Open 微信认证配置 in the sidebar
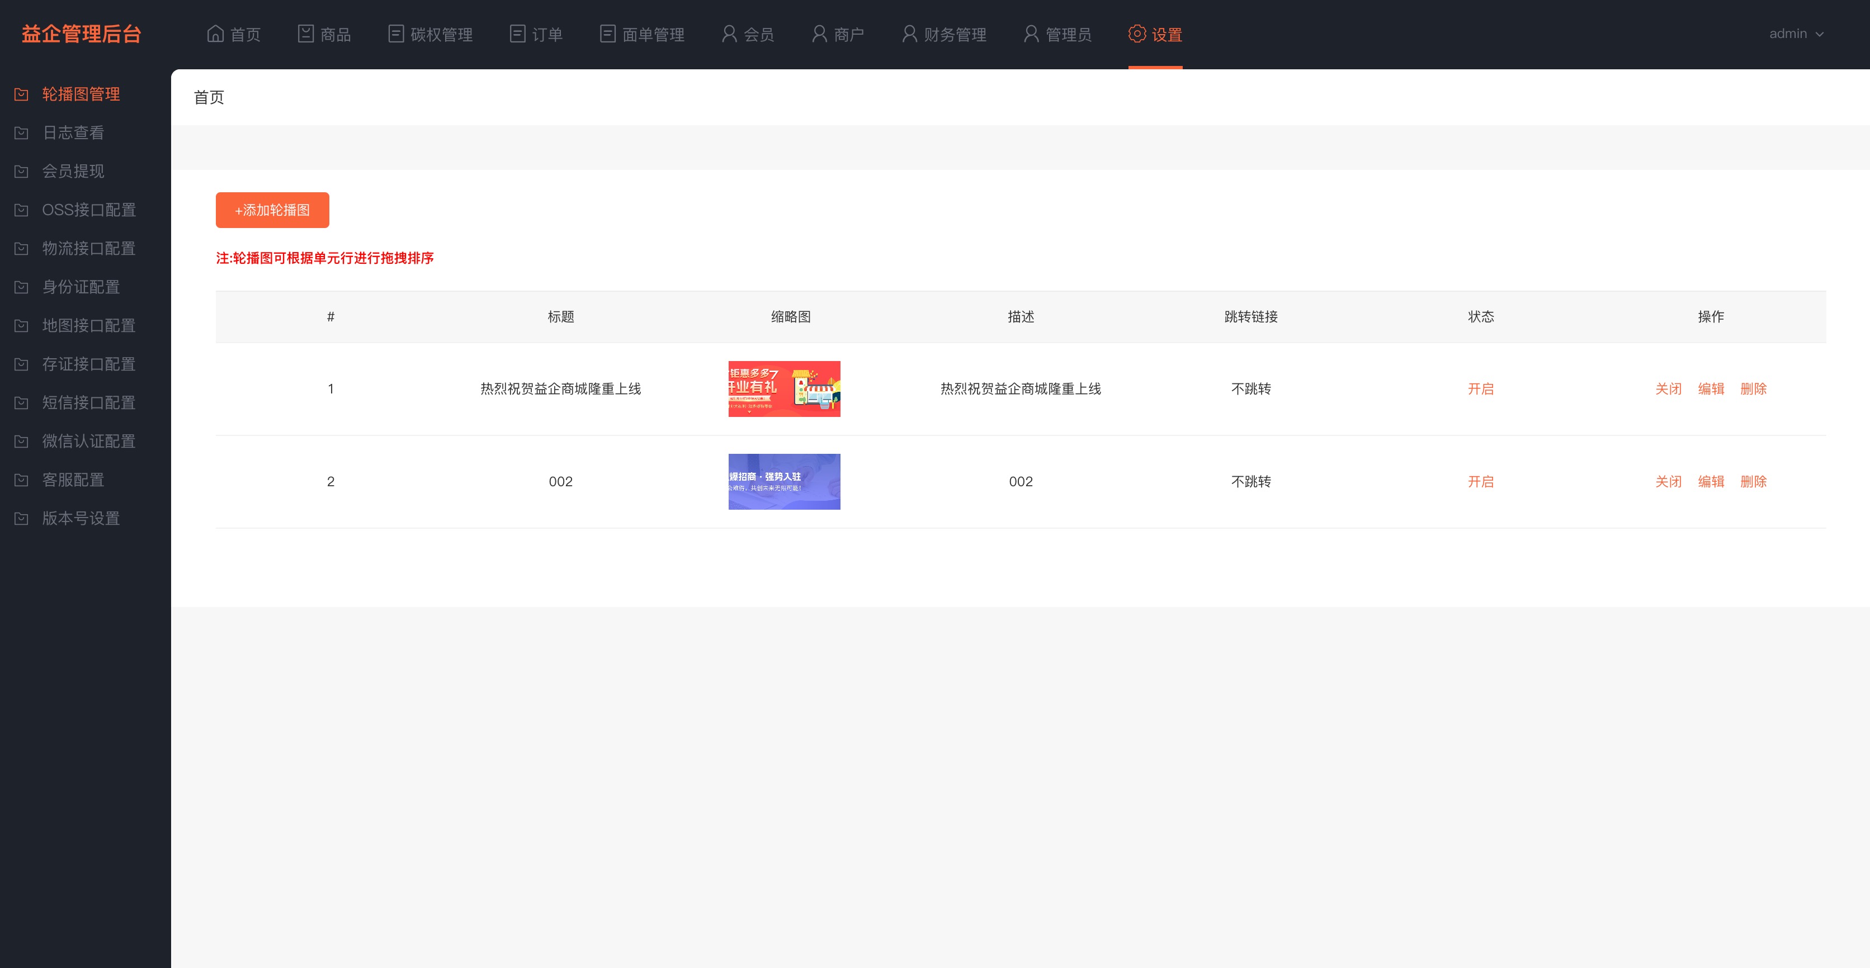Image resolution: width=1870 pixels, height=968 pixels. [x=88, y=440]
